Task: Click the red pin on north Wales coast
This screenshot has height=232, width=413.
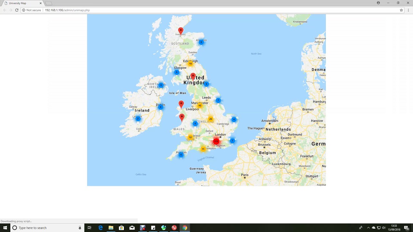Action: [x=181, y=104]
